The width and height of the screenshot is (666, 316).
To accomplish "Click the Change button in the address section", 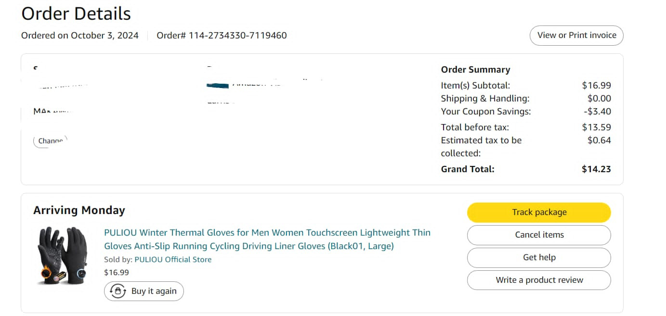I will pyautogui.click(x=51, y=141).
